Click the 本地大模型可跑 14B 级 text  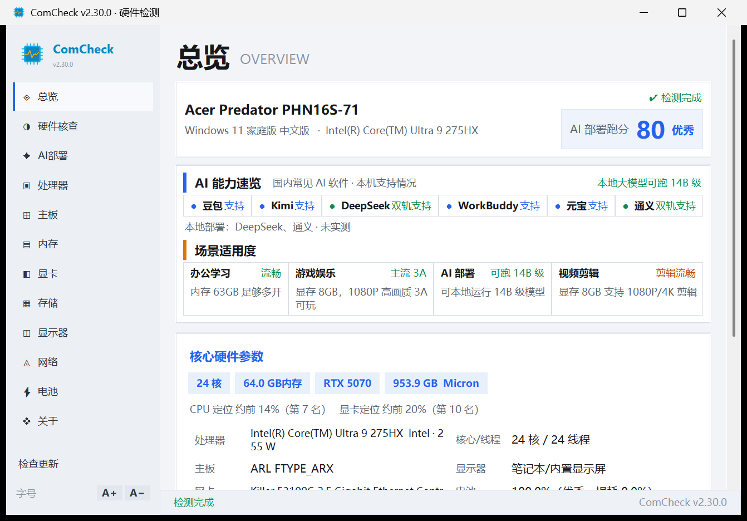[649, 183]
